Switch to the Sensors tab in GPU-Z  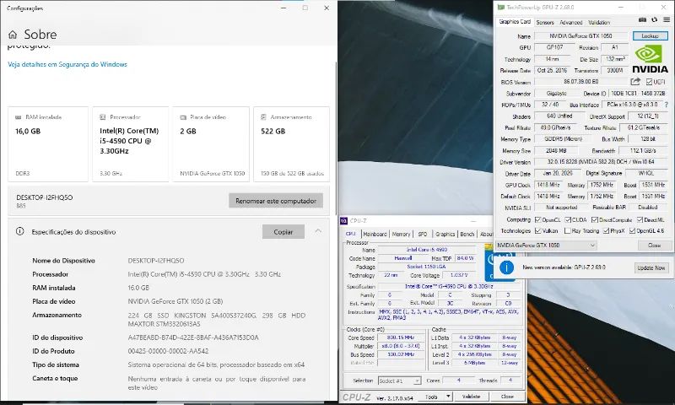click(545, 22)
